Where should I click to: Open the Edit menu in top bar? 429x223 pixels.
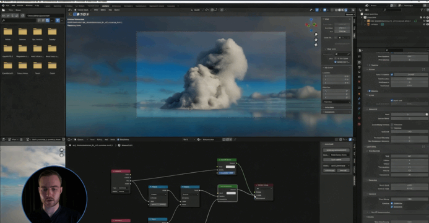click(13, 6)
